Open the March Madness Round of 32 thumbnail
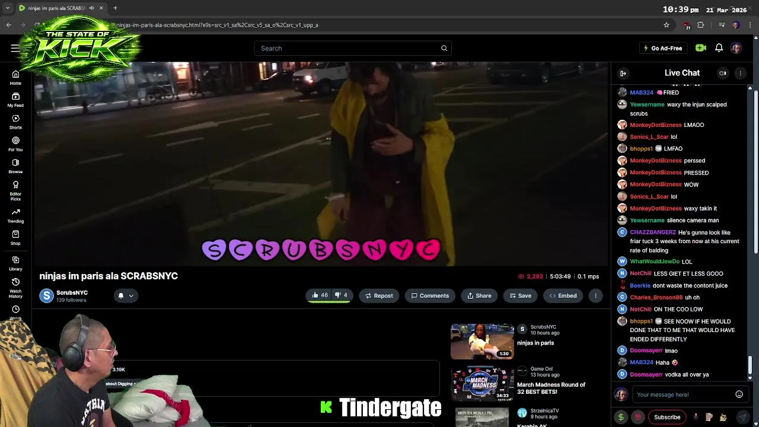The width and height of the screenshot is (759, 427). (482, 384)
